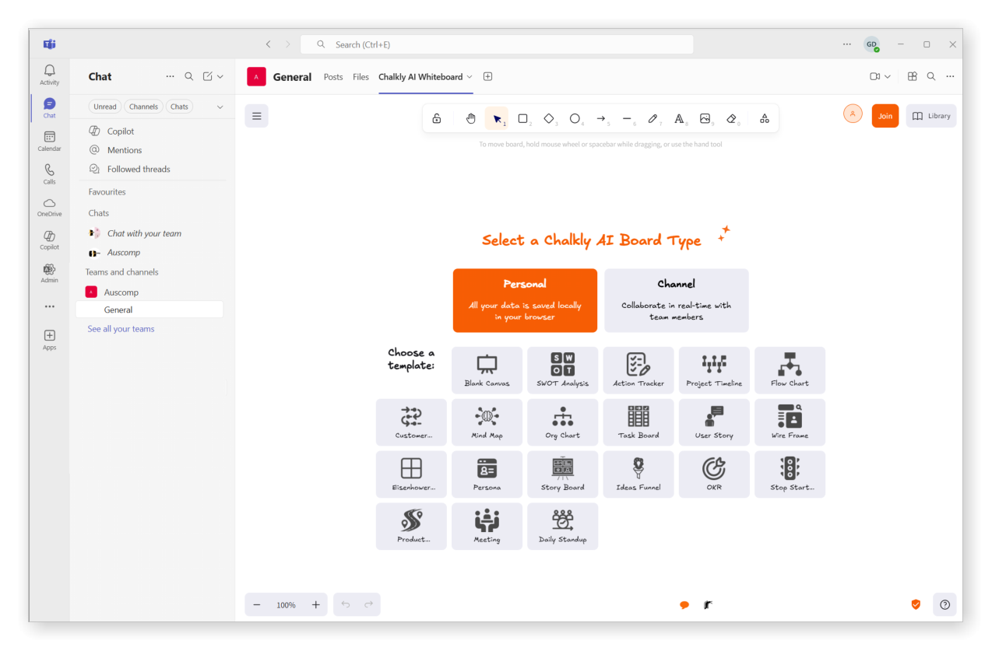Select the Text tool

click(679, 118)
